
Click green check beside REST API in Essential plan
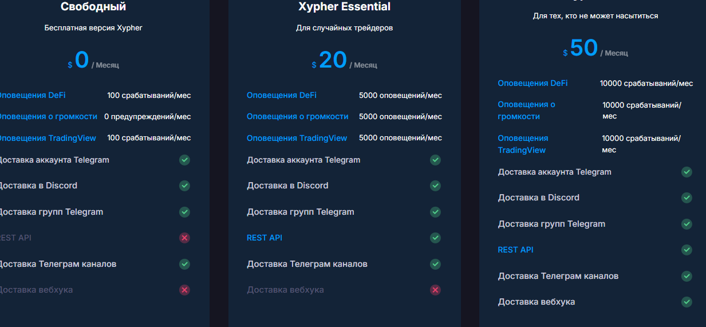click(x=435, y=238)
